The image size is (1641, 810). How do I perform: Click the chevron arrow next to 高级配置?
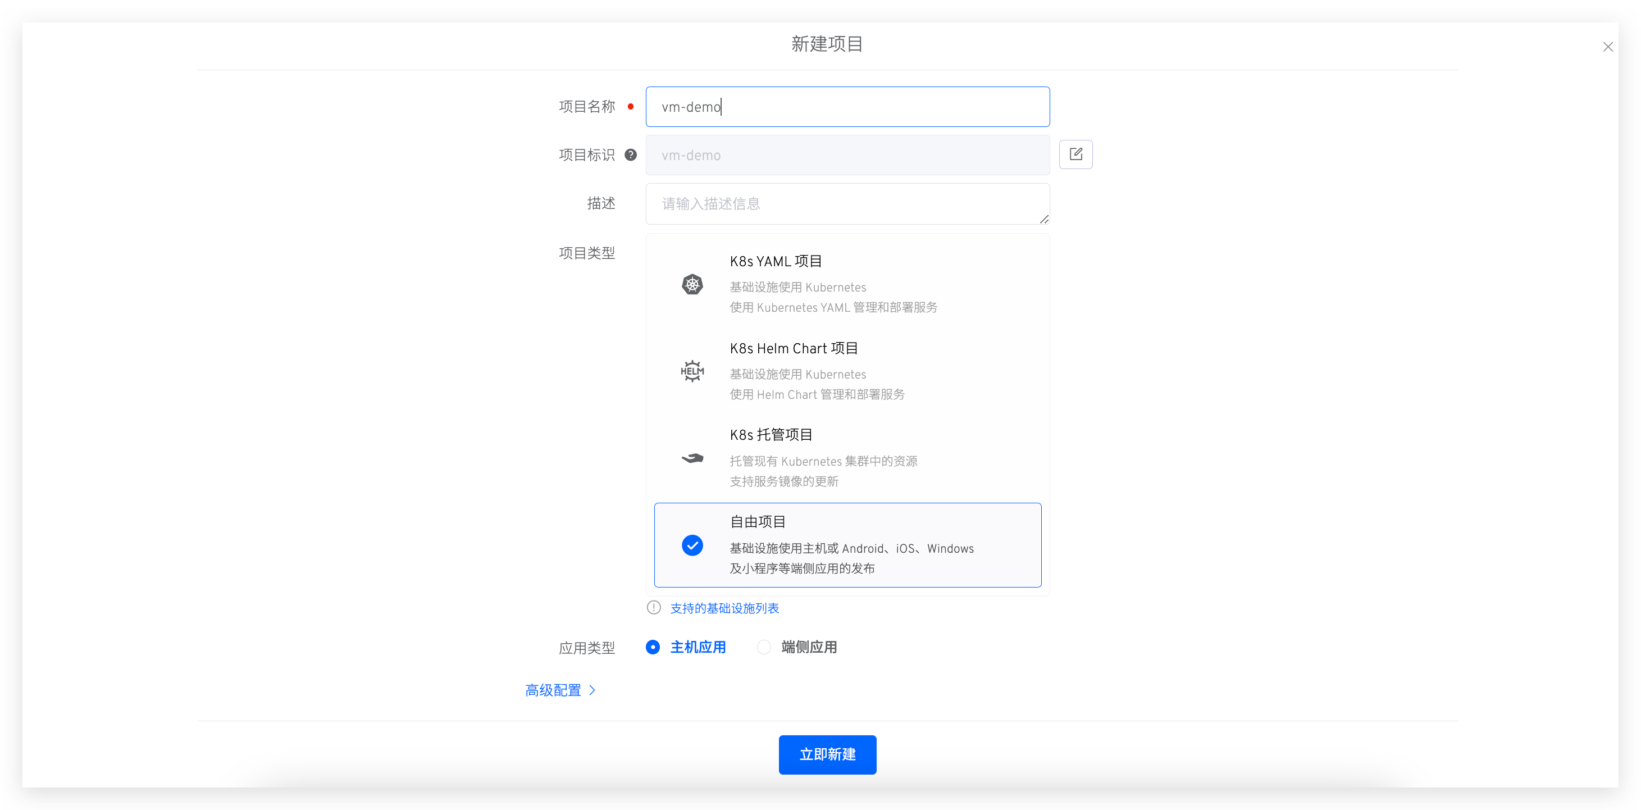tap(592, 690)
